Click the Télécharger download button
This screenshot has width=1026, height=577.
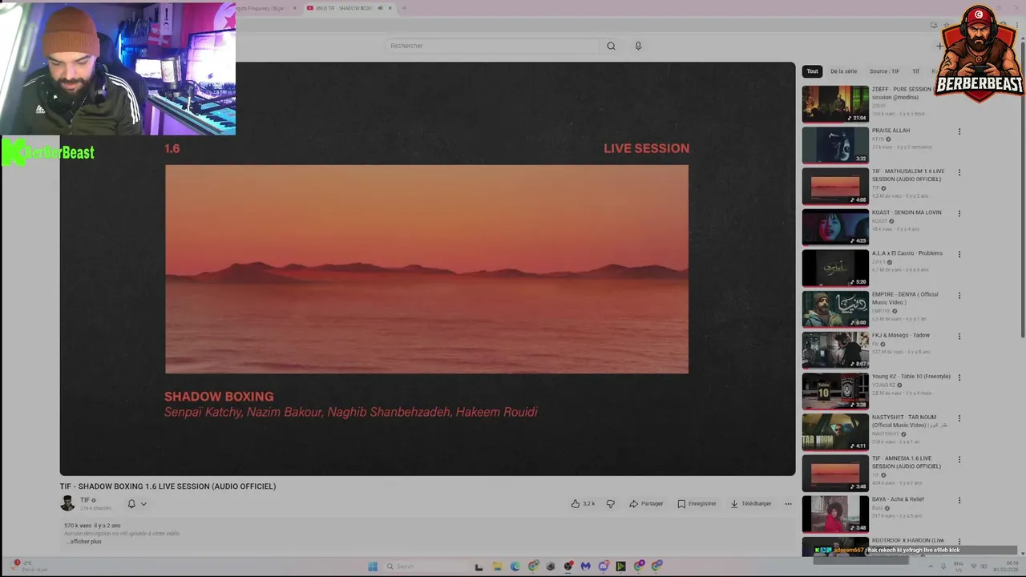751,504
